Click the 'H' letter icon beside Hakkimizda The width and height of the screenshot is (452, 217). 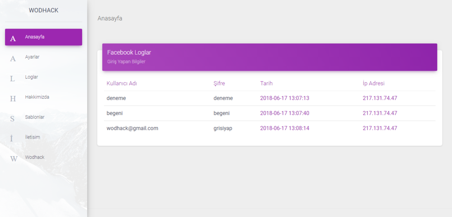point(13,99)
